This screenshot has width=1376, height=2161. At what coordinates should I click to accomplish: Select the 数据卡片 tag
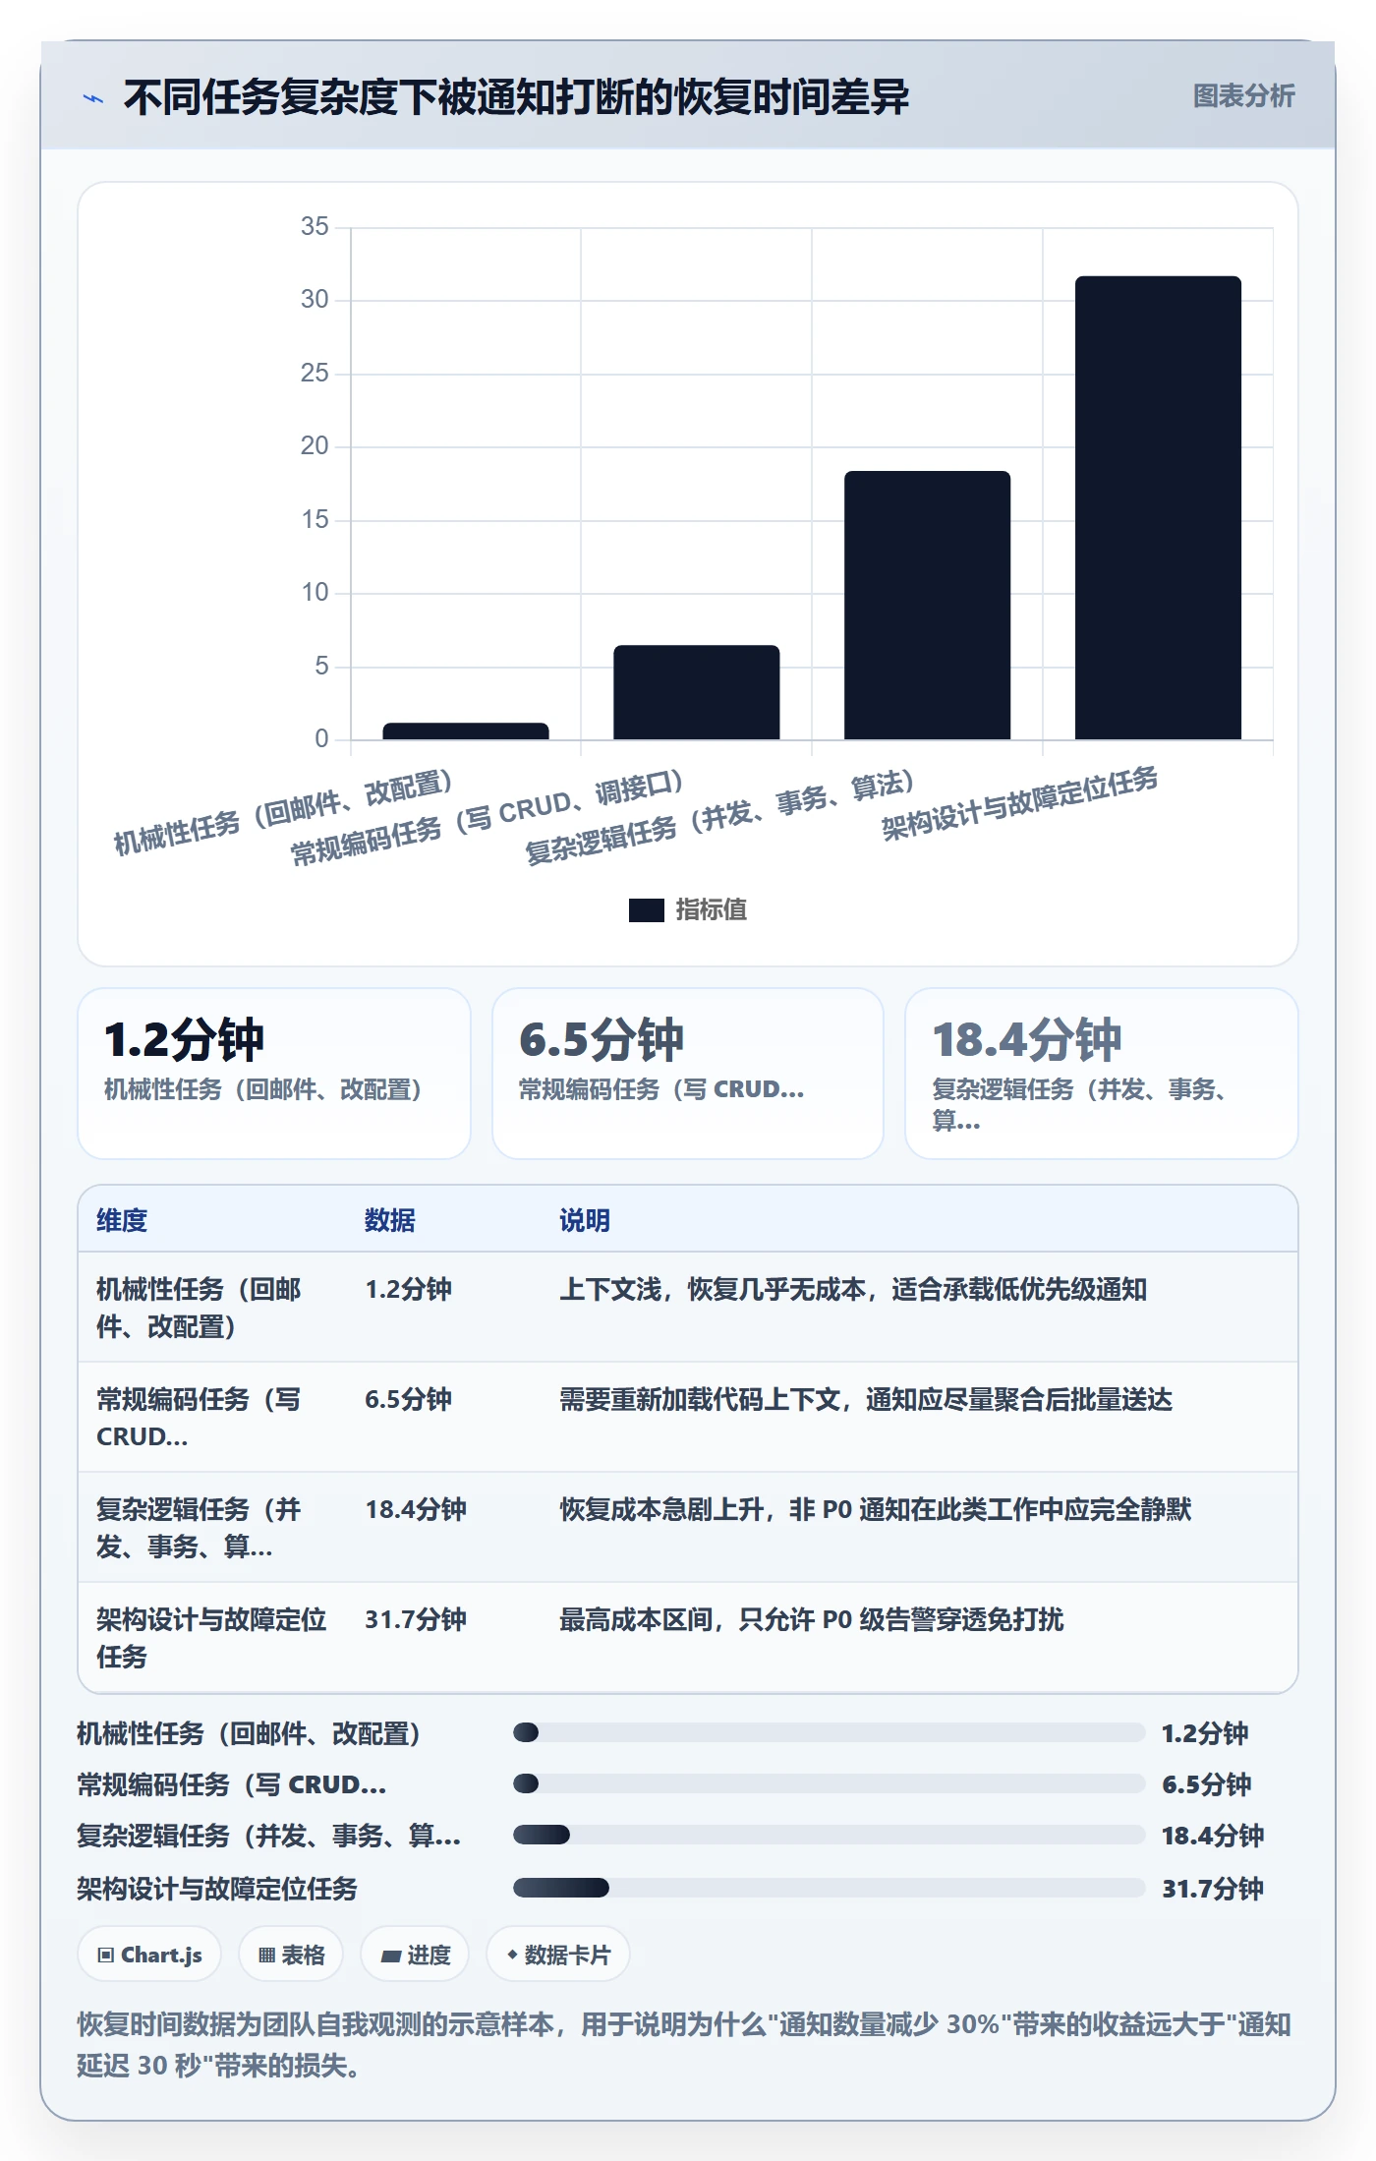[x=557, y=1955]
